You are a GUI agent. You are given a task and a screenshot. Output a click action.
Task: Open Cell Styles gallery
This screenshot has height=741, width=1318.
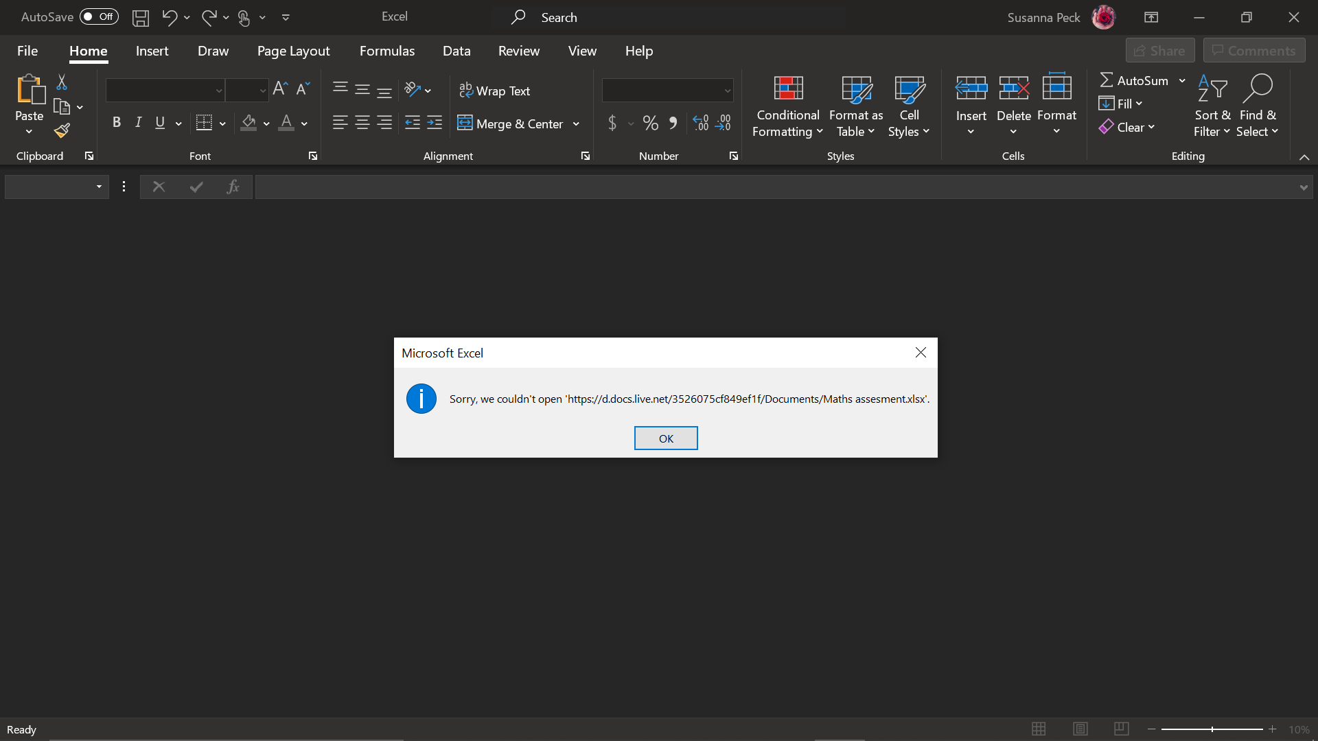click(909, 106)
